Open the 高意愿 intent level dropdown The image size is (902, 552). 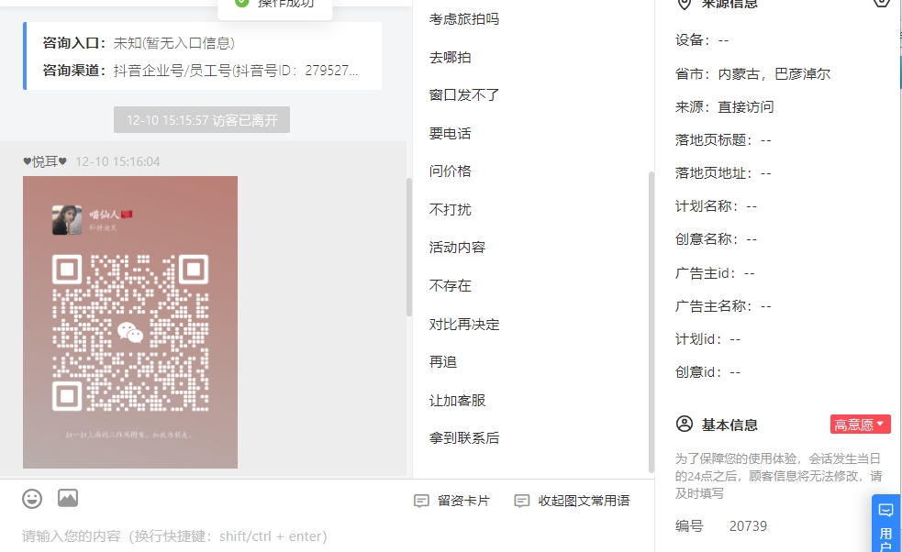pyautogui.click(x=860, y=425)
